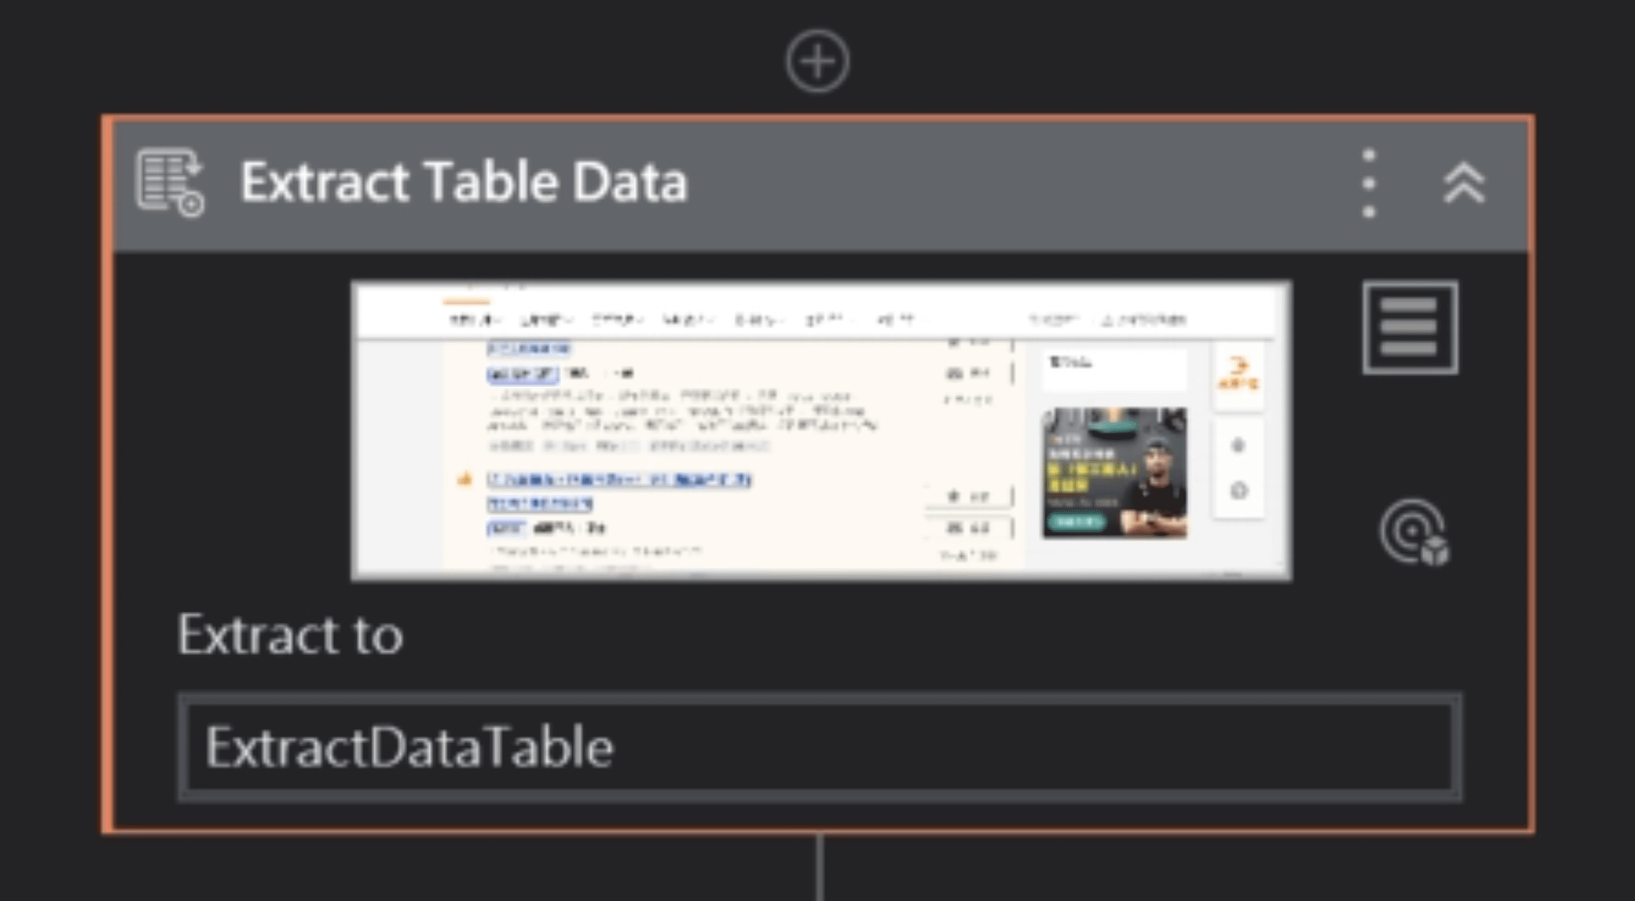The height and width of the screenshot is (901, 1635).
Task: Select the Extract Table Data title text
Action: (463, 182)
